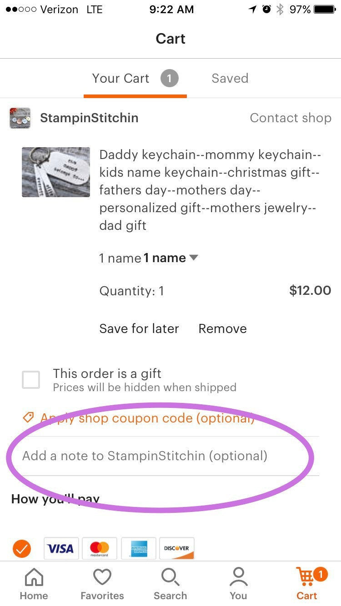Remove the keychain item from cart

pos(222,328)
